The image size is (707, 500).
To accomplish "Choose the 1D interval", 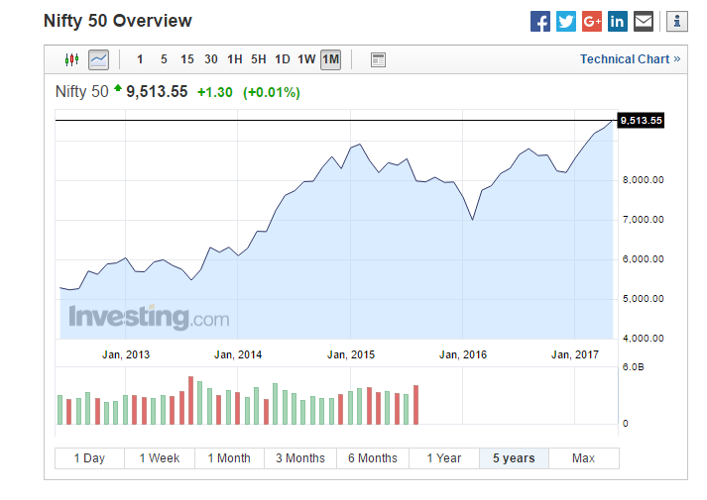I will coord(283,59).
